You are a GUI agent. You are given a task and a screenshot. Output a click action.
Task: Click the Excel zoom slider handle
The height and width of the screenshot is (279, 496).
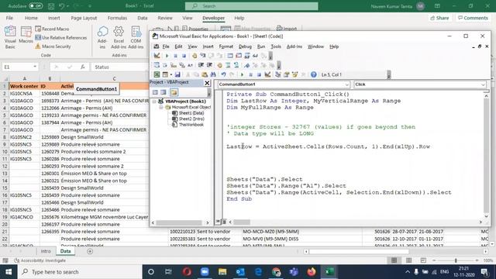point(456,260)
